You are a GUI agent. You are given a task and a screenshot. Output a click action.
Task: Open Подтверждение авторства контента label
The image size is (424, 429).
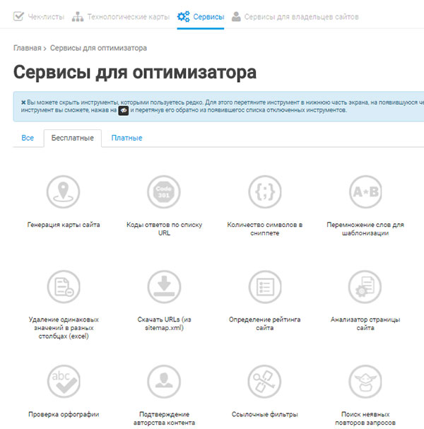164,418
